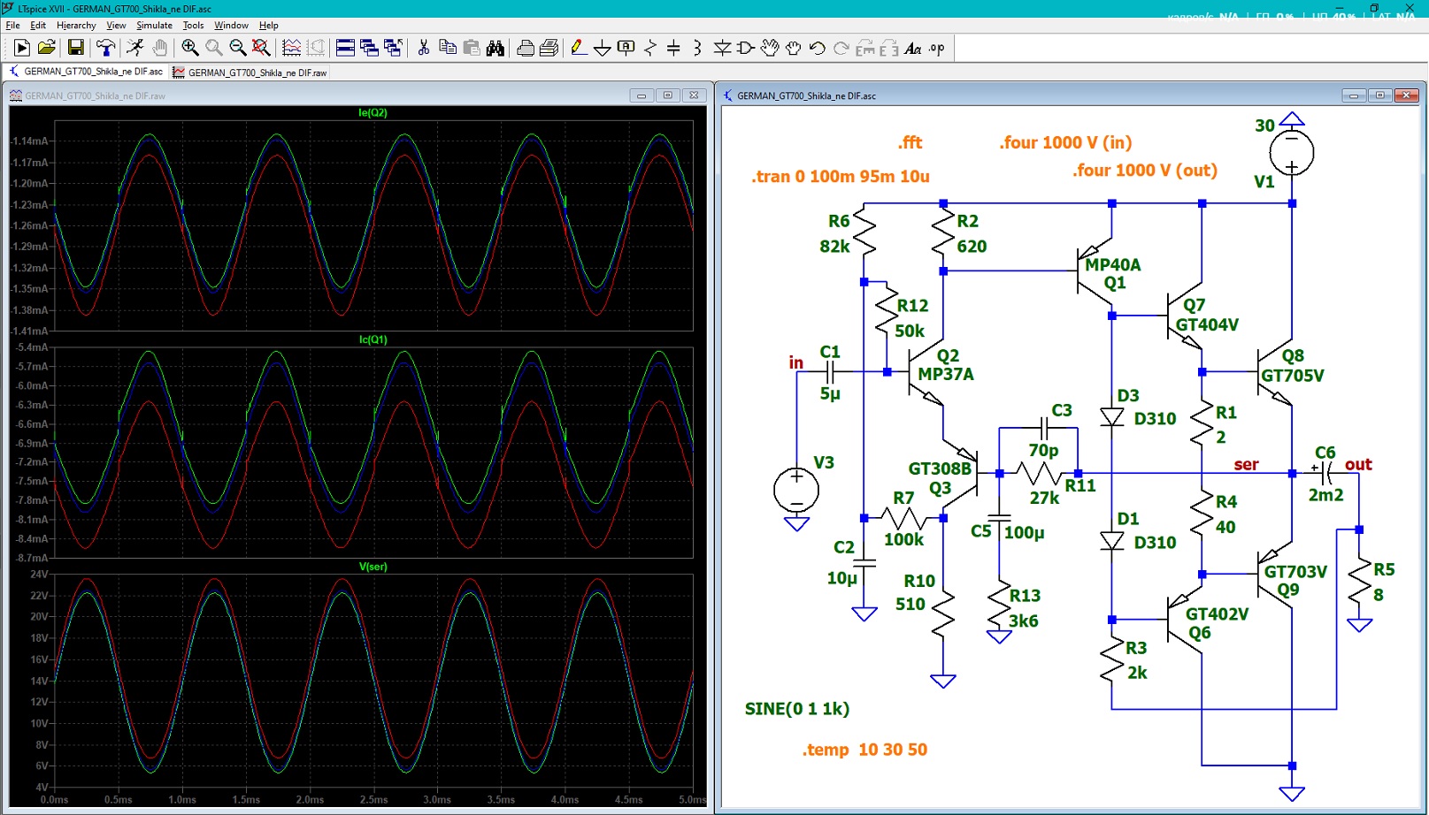Pick the Cut scissors tool
This screenshot has height=815, width=1429.
point(424,48)
